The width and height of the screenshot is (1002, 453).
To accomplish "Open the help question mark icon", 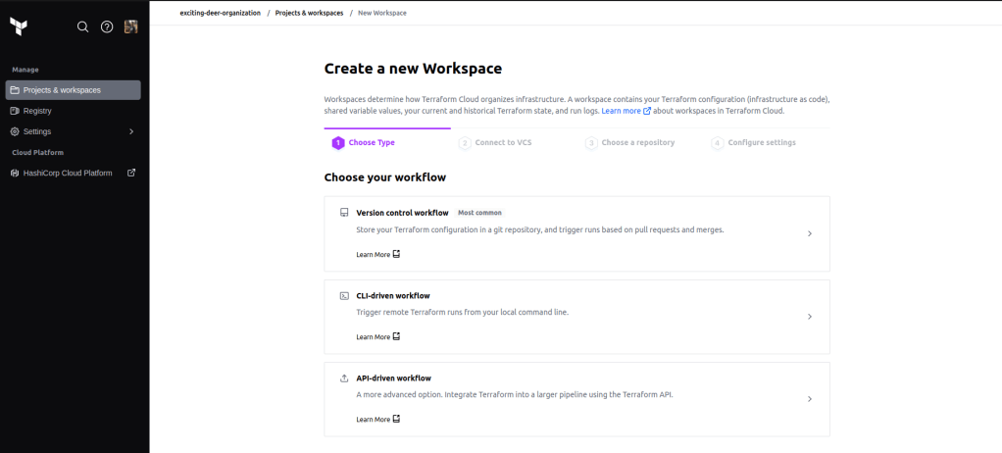I will point(107,26).
